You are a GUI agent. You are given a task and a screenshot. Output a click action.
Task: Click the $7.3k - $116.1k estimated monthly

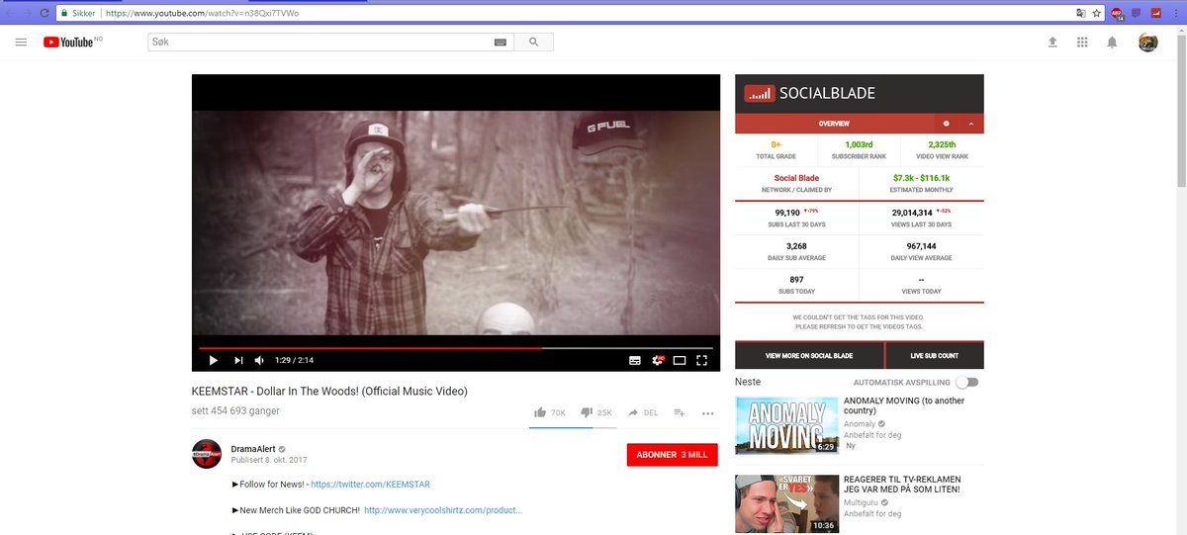(x=922, y=178)
